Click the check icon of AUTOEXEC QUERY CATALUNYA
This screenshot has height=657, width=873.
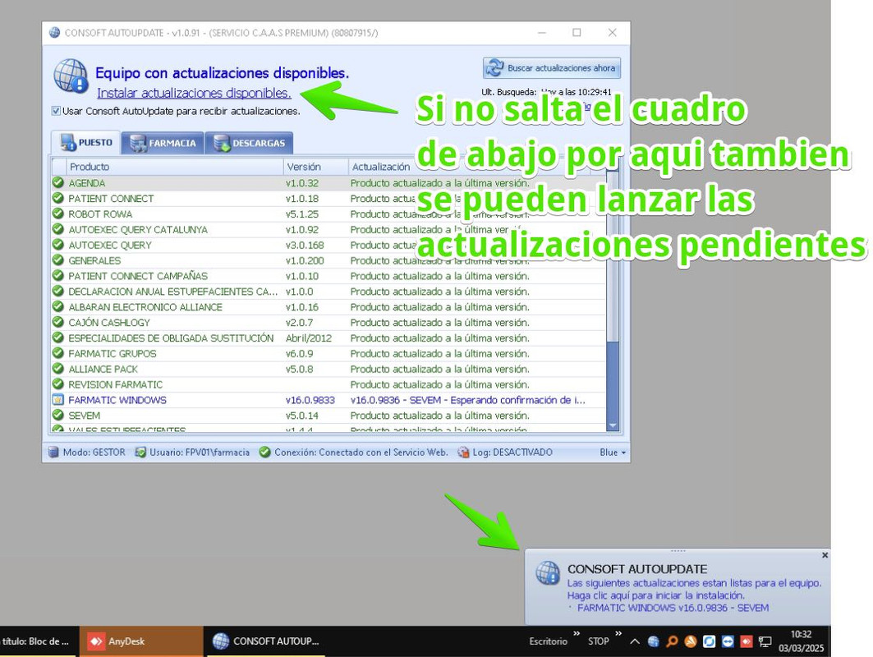[x=58, y=229]
